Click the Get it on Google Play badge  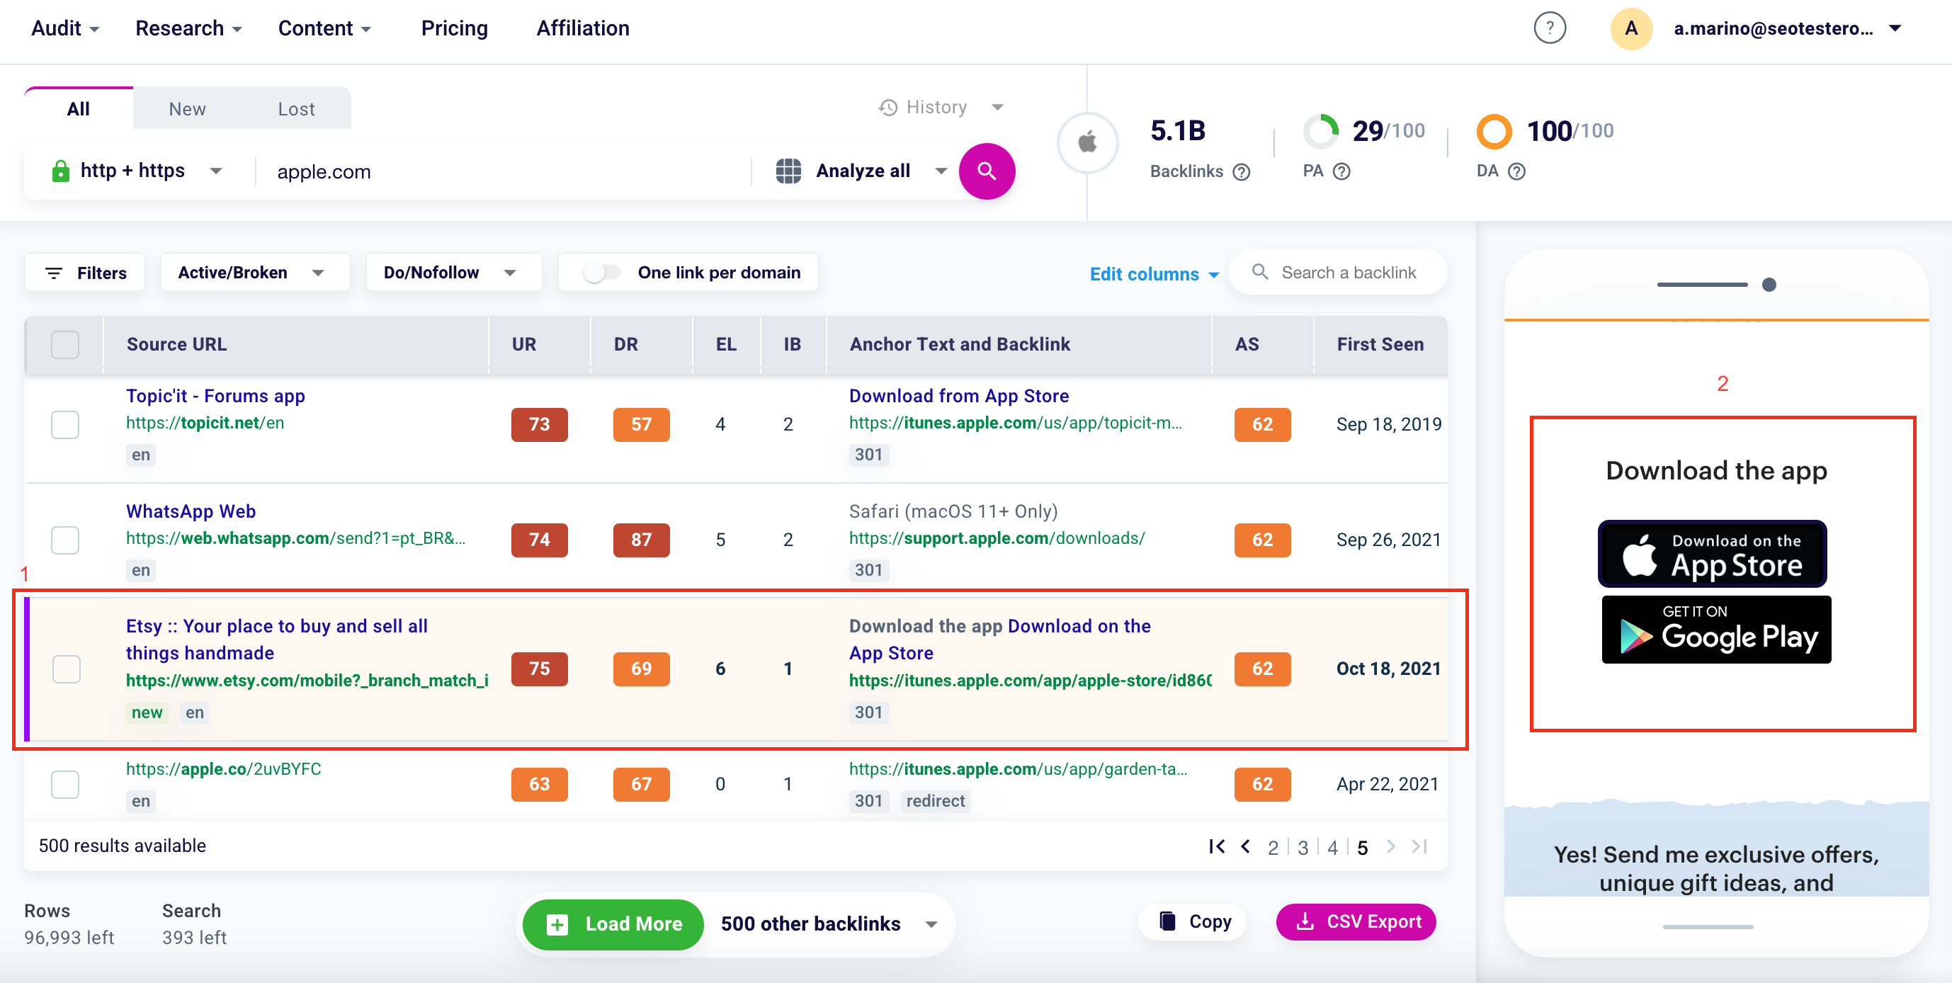(1715, 630)
